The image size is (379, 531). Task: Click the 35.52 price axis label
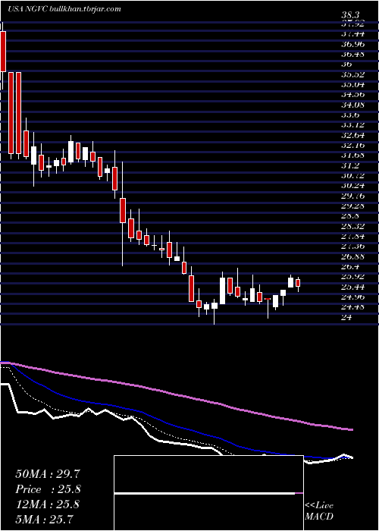pyautogui.click(x=352, y=74)
